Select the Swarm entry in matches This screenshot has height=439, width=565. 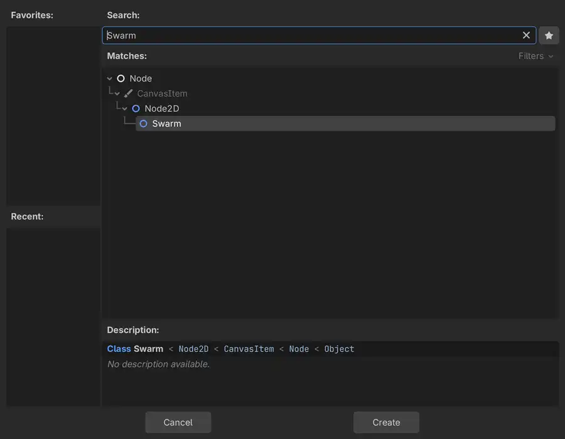click(x=345, y=124)
